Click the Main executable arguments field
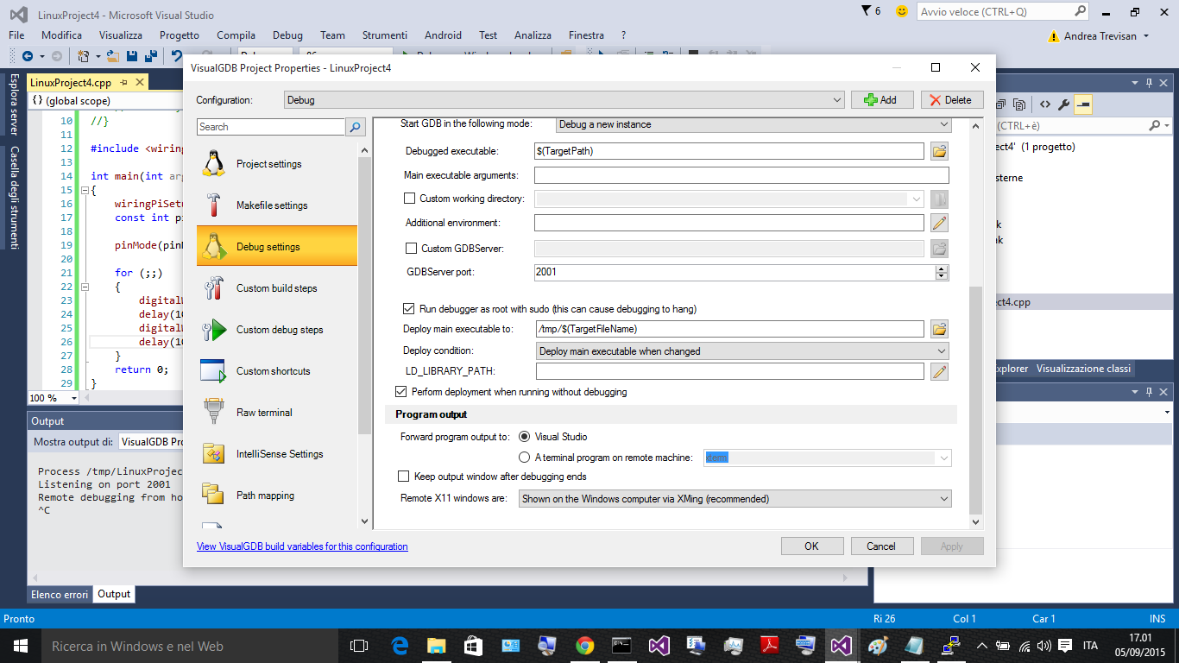Image resolution: width=1179 pixels, height=663 pixels. point(741,175)
